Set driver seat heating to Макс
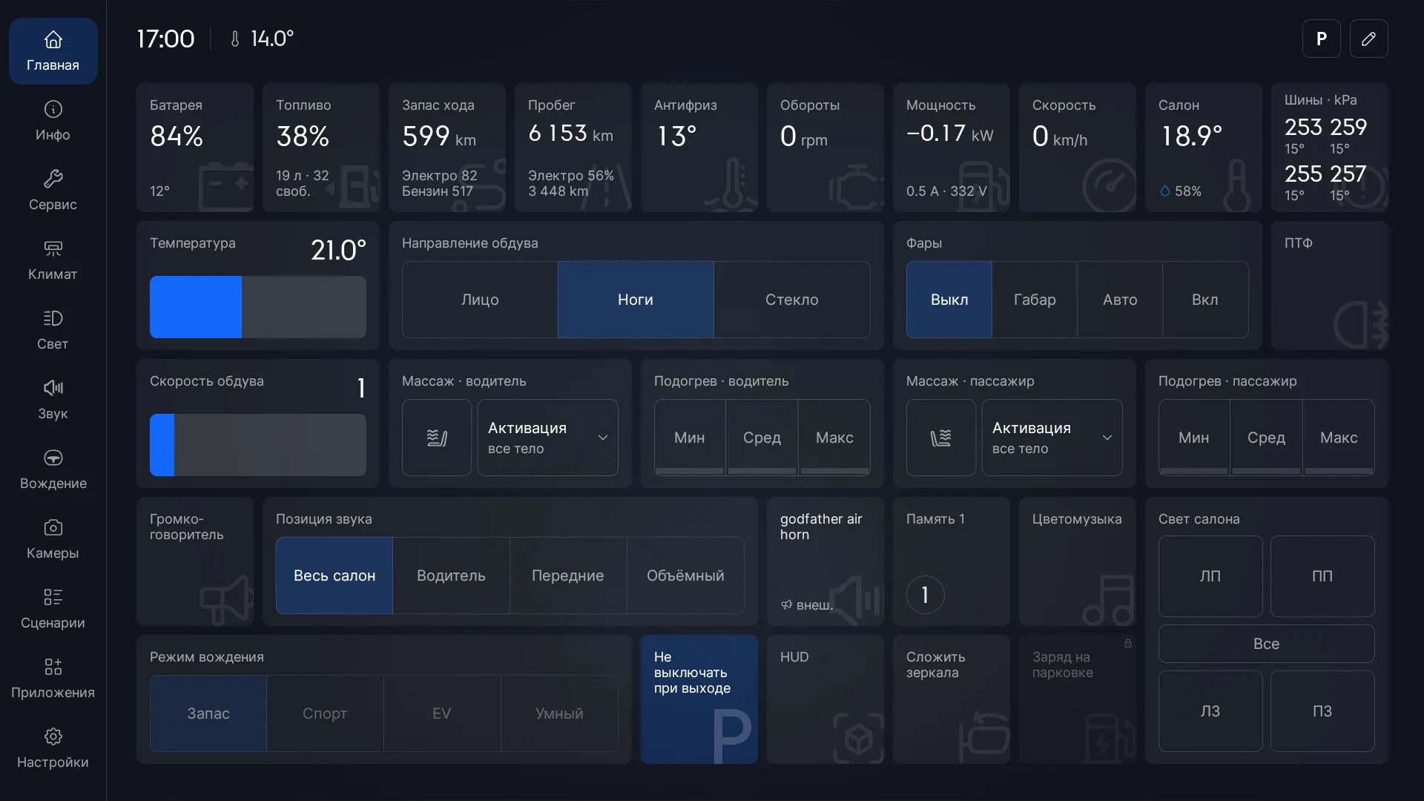This screenshot has height=801, width=1424. coord(834,438)
